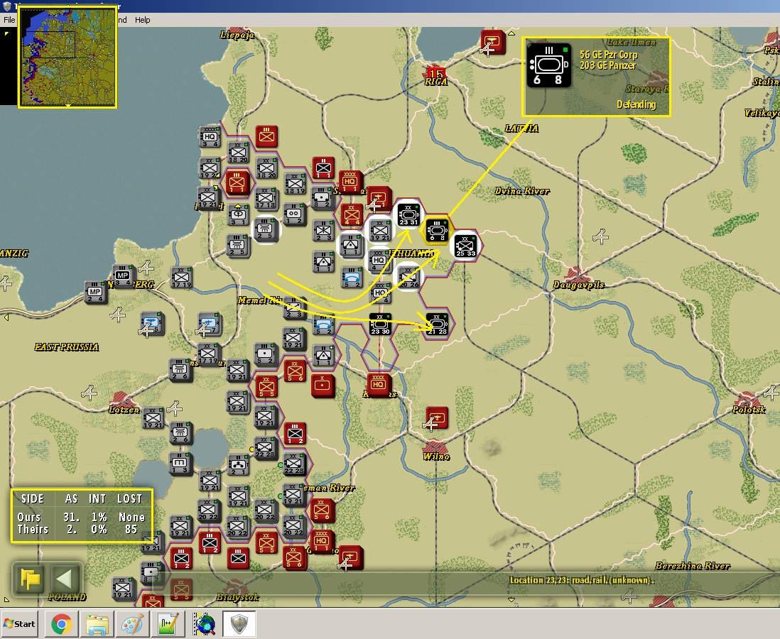
Task: Click the airfield icon north of Daugavpils
Action: click(x=600, y=236)
